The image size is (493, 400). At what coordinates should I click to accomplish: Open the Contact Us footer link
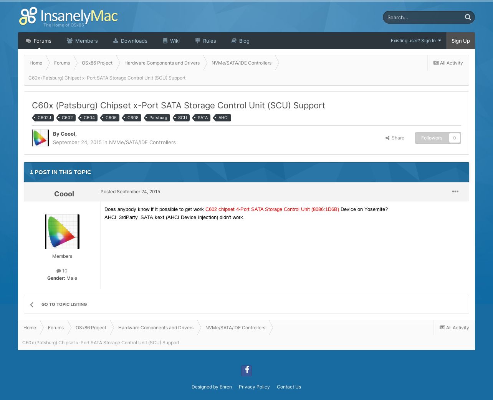[289, 387]
